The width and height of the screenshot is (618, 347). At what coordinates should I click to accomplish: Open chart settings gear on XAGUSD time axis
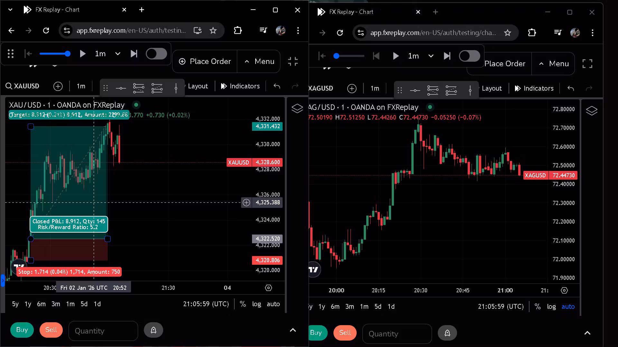564,290
